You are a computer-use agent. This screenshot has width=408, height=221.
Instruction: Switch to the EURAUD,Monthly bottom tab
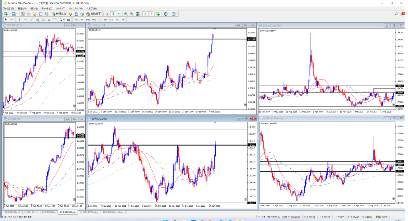(113, 212)
